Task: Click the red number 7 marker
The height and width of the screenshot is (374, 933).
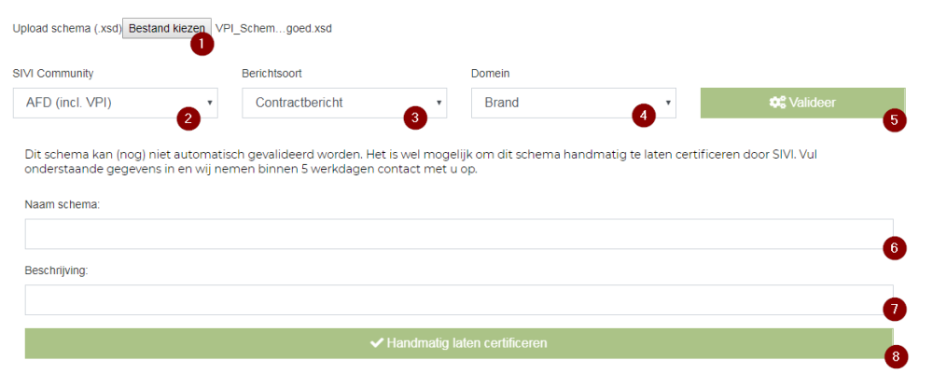Action: point(894,309)
